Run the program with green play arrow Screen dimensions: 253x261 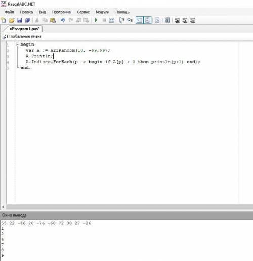(x=96, y=20)
